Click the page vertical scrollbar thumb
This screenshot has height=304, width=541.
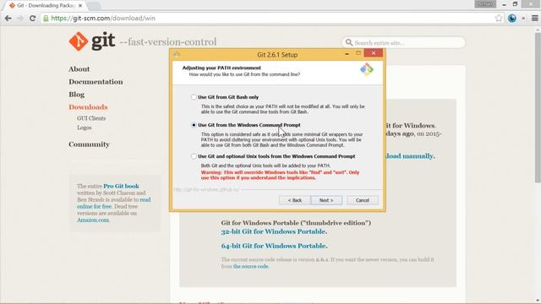tap(538, 107)
